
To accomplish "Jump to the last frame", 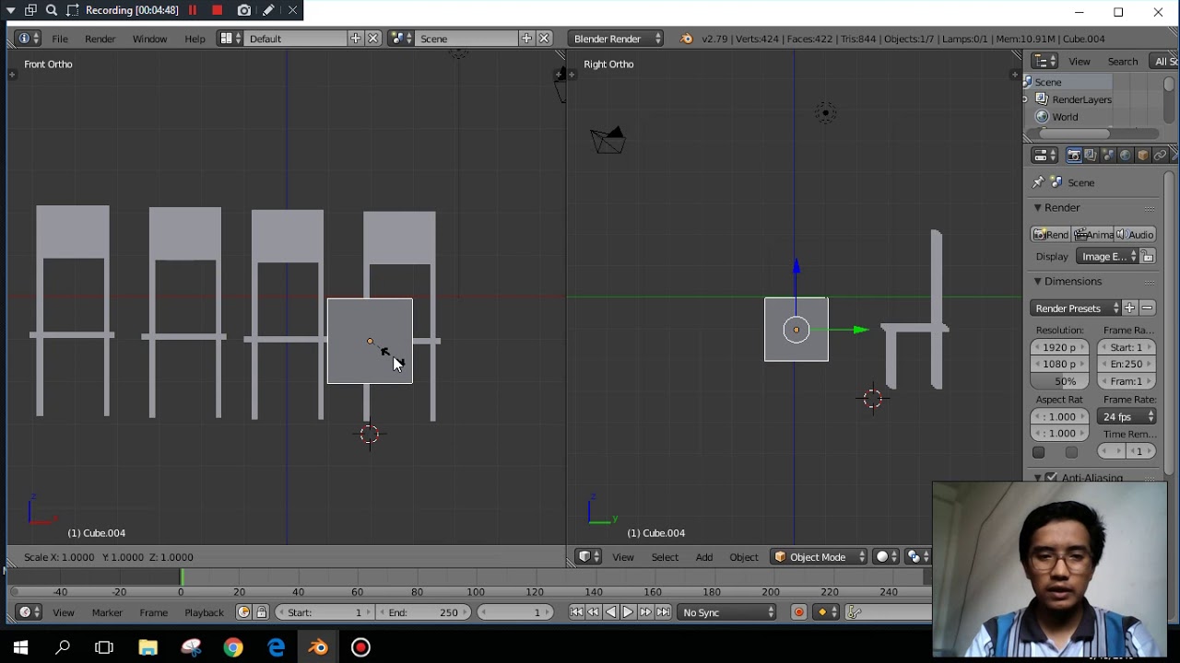I will pos(663,612).
